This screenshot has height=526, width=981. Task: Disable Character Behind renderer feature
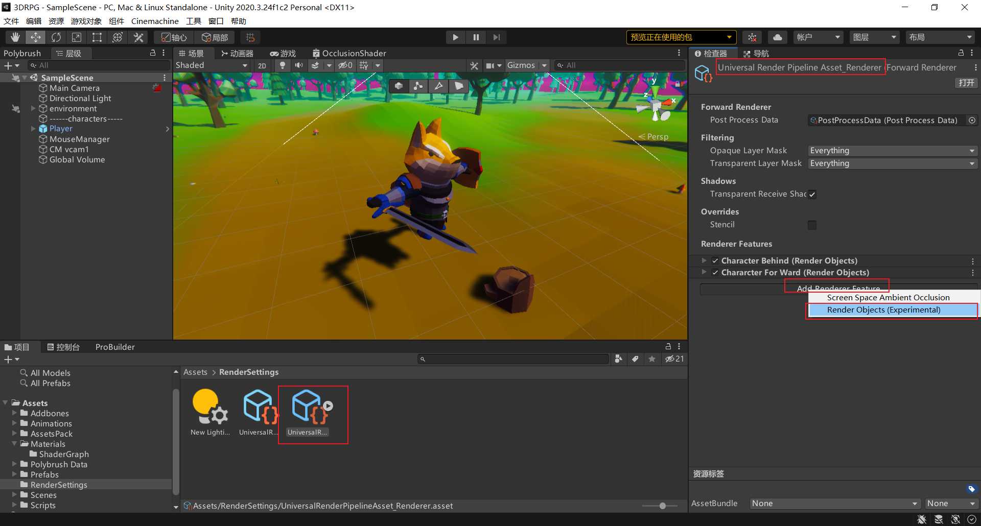715,261
